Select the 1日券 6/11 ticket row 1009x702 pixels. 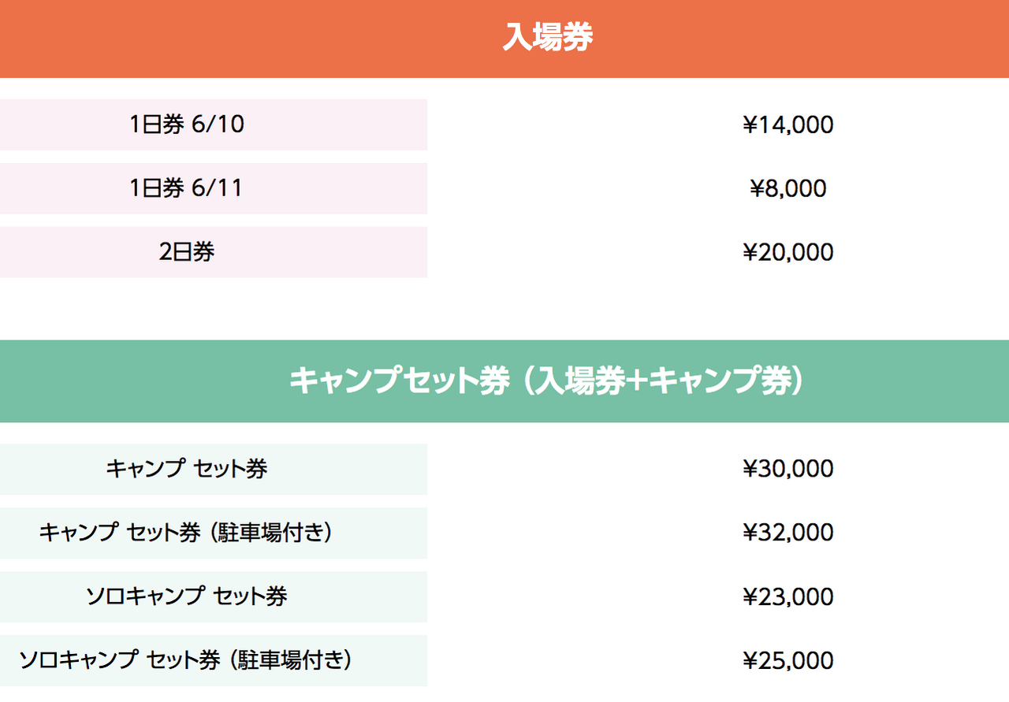[214, 188]
